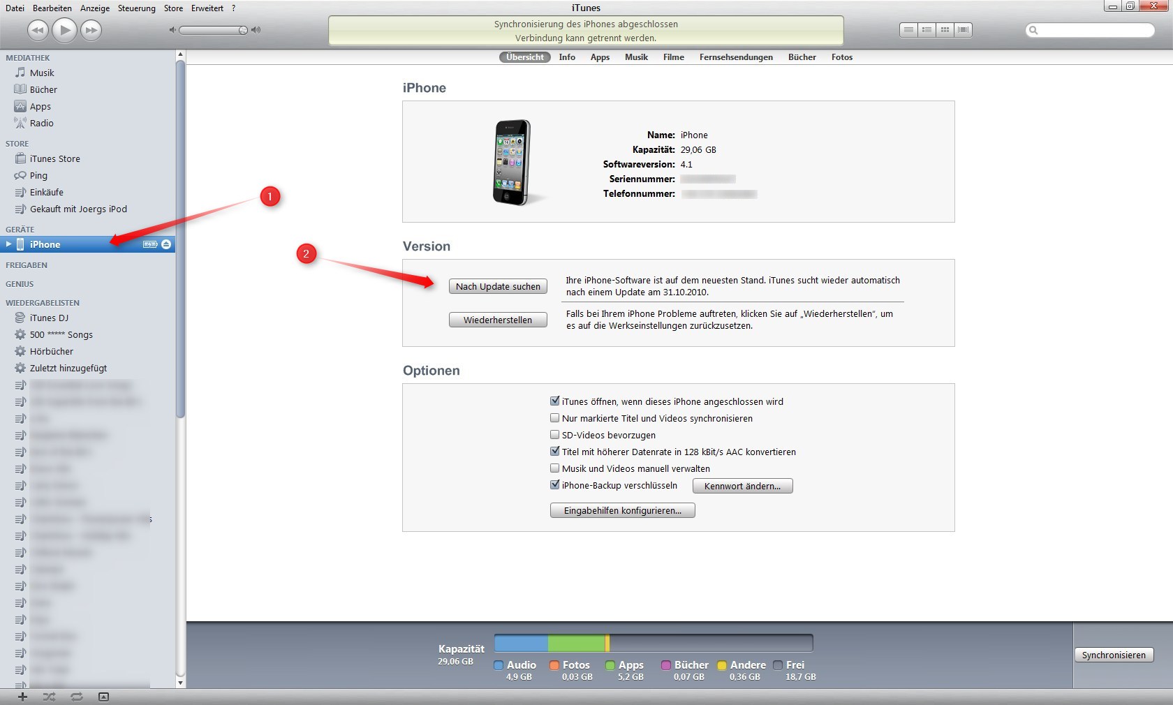Click the add playlist plus icon

(22, 697)
